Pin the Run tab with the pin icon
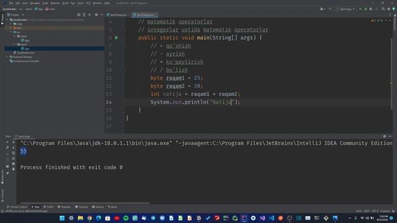The height and width of the screenshot is (223, 397). pyautogui.click(x=7, y=173)
